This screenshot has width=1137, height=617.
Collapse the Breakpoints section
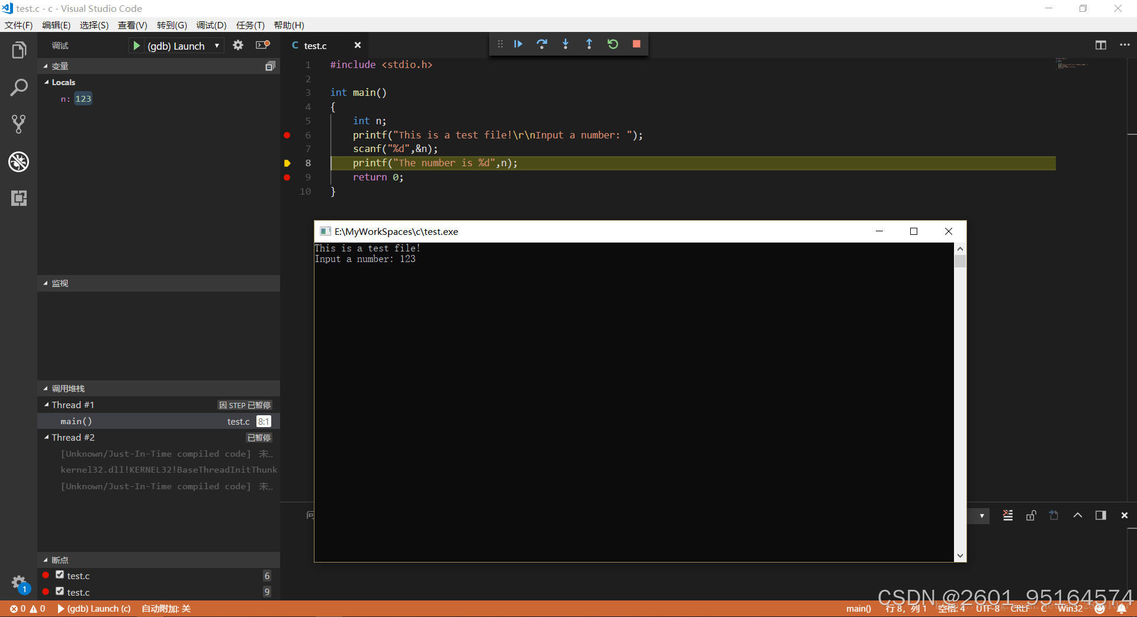(159, 560)
